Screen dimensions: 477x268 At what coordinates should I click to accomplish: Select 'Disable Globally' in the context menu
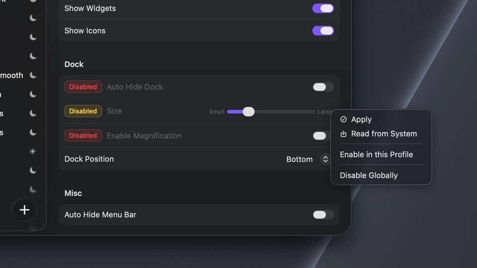coord(368,175)
